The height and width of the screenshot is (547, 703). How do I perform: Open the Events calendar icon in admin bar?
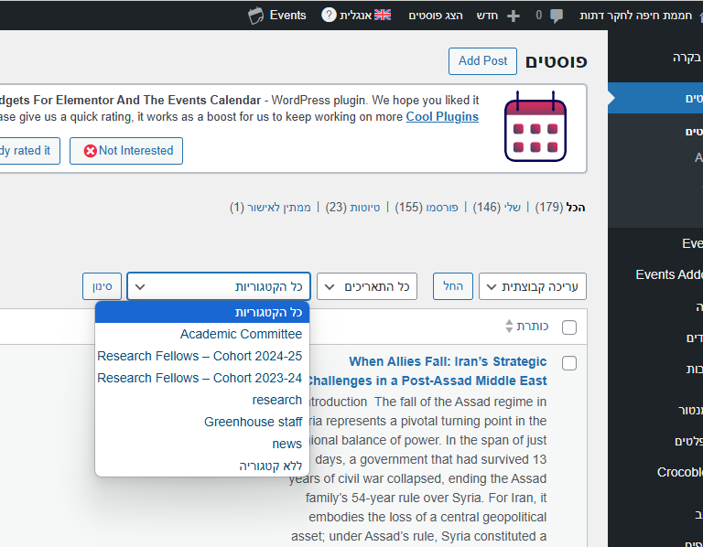pyautogui.click(x=255, y=16)
